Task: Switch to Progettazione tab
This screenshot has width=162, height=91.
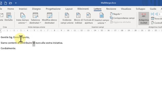Action: pyautogui.click(x=53, y=9)
